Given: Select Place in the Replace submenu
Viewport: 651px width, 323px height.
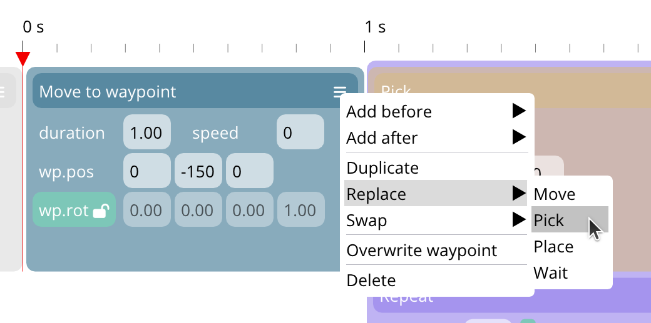Looking at the screenshot, I should click(553, 247).
